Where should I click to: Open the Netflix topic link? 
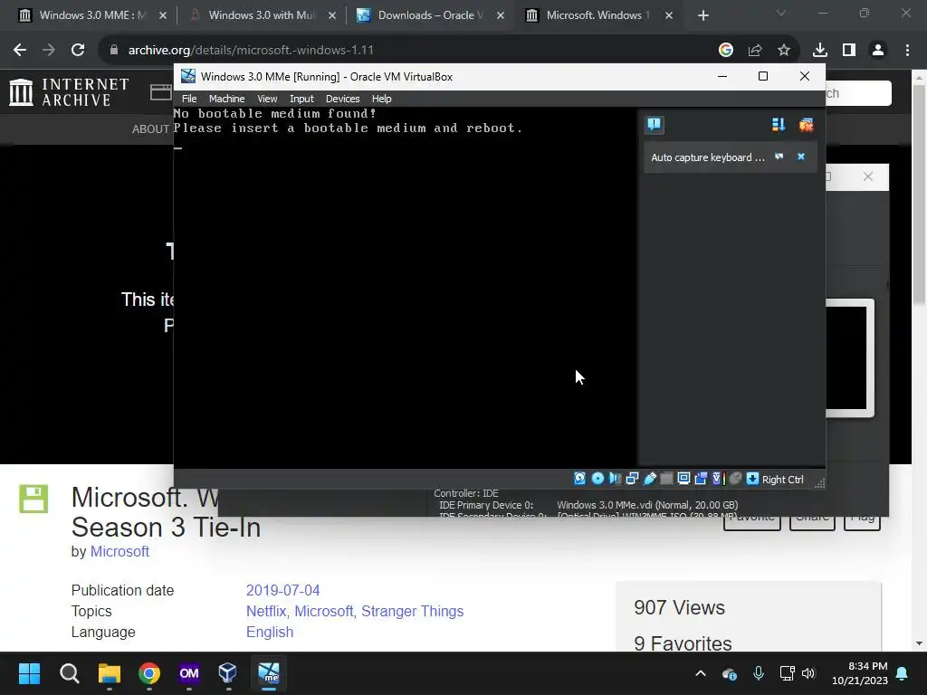tap(265, 611)
